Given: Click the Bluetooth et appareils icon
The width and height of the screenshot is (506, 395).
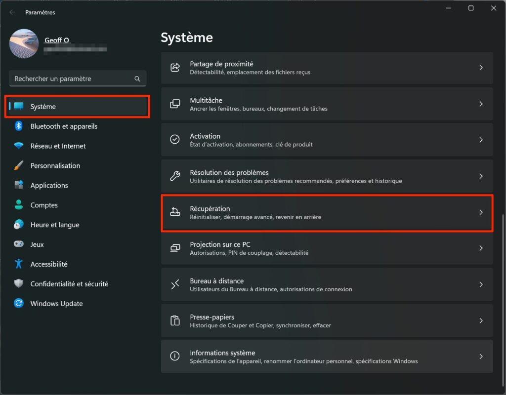Looking at the screenshot, I should pyautogui.click(x=19, y=126).
